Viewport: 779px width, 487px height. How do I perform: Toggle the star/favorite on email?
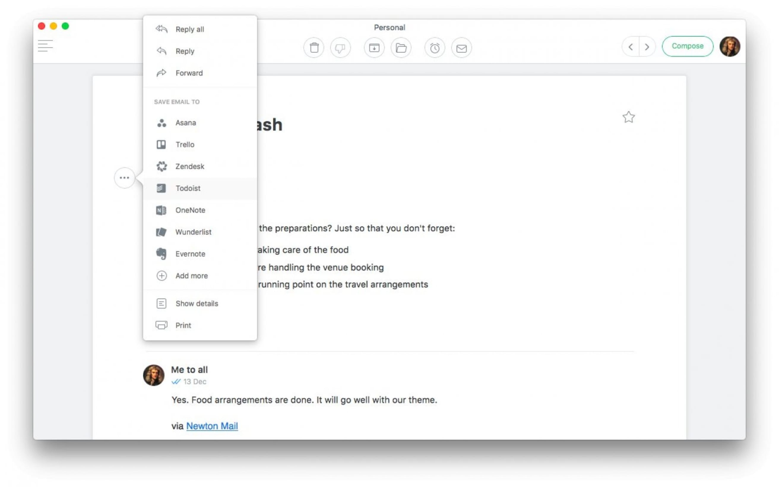tap(629, 117)
